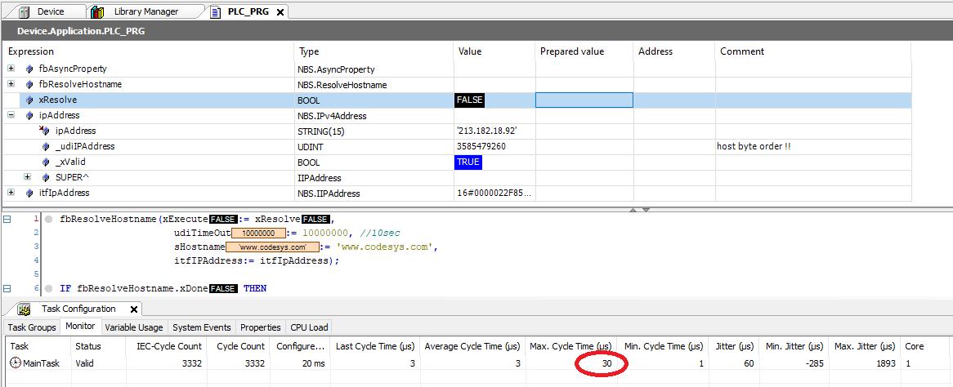Click the Task Configuration panel icon

point(25,309)
